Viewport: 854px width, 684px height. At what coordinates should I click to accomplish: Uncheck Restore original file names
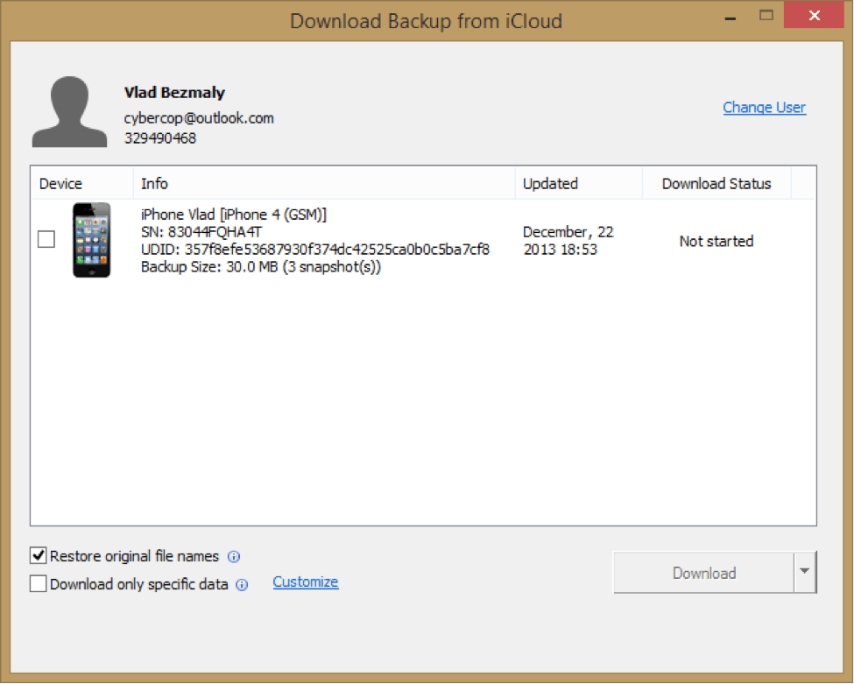click(39, 555)
